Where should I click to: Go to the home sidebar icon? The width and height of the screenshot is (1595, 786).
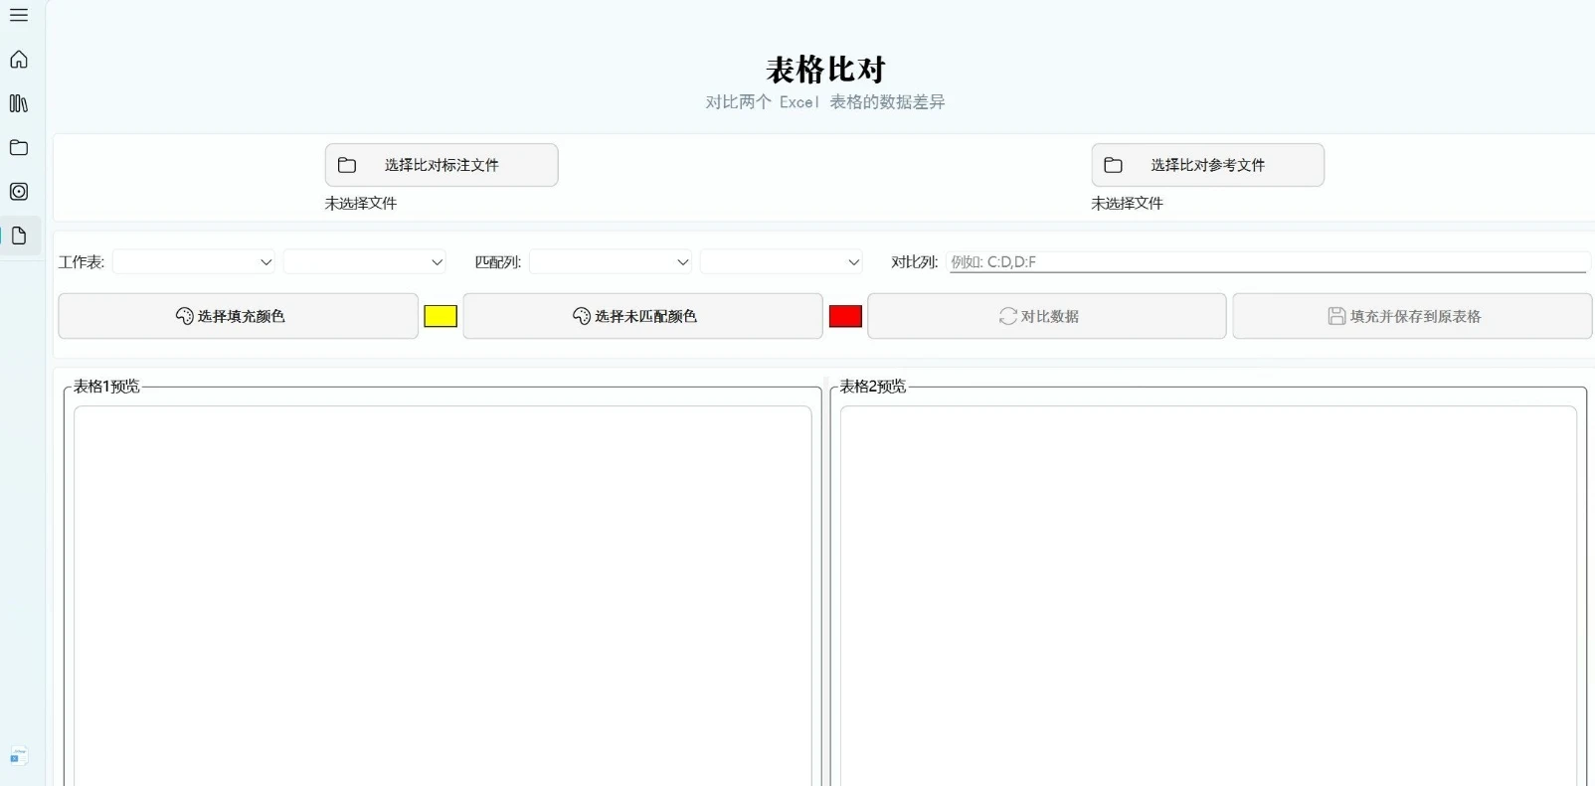click(x=19, y=60)
